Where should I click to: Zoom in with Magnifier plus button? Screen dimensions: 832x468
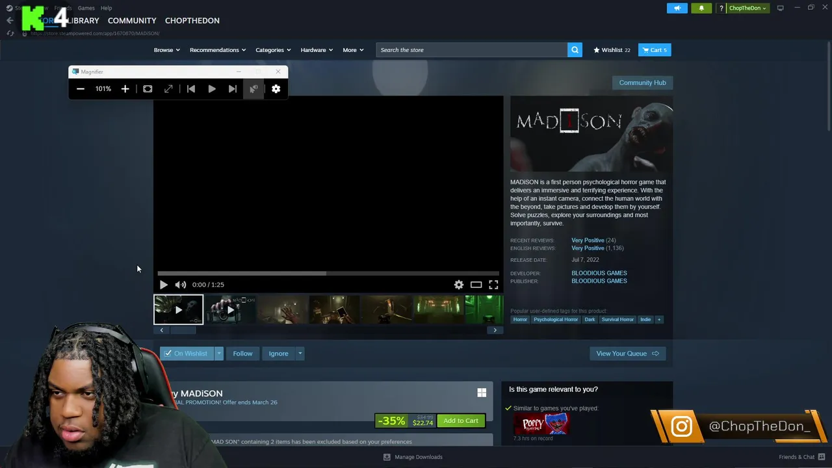point(125,89)
